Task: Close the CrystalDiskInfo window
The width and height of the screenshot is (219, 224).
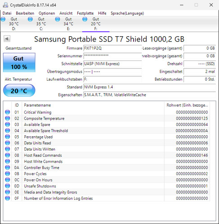Action: [x=211, y=5]
